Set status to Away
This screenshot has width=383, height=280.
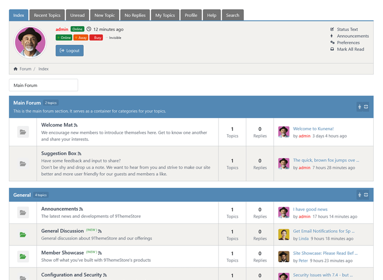point(80,38)
